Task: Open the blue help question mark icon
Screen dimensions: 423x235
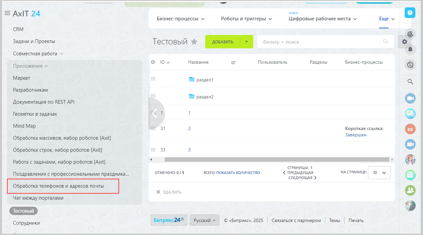Action: pyautogui.click(x=410, y=13)
